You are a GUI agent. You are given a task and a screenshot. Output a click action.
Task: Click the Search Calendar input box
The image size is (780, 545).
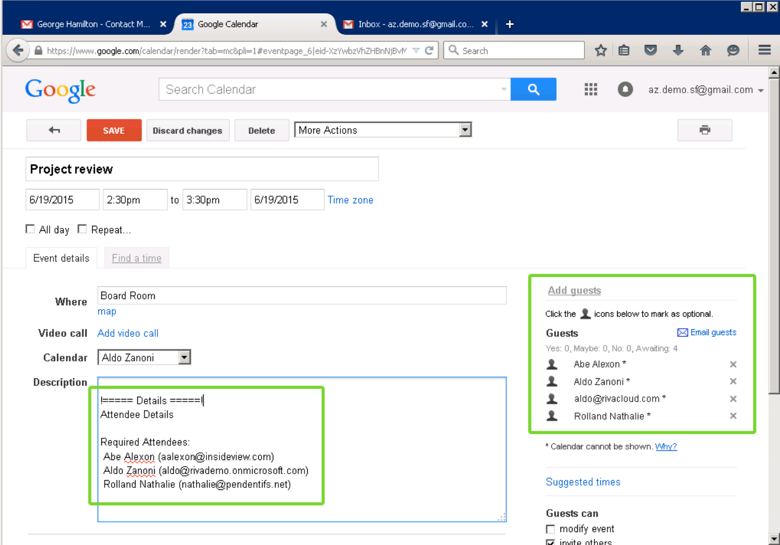pos(334,89)
